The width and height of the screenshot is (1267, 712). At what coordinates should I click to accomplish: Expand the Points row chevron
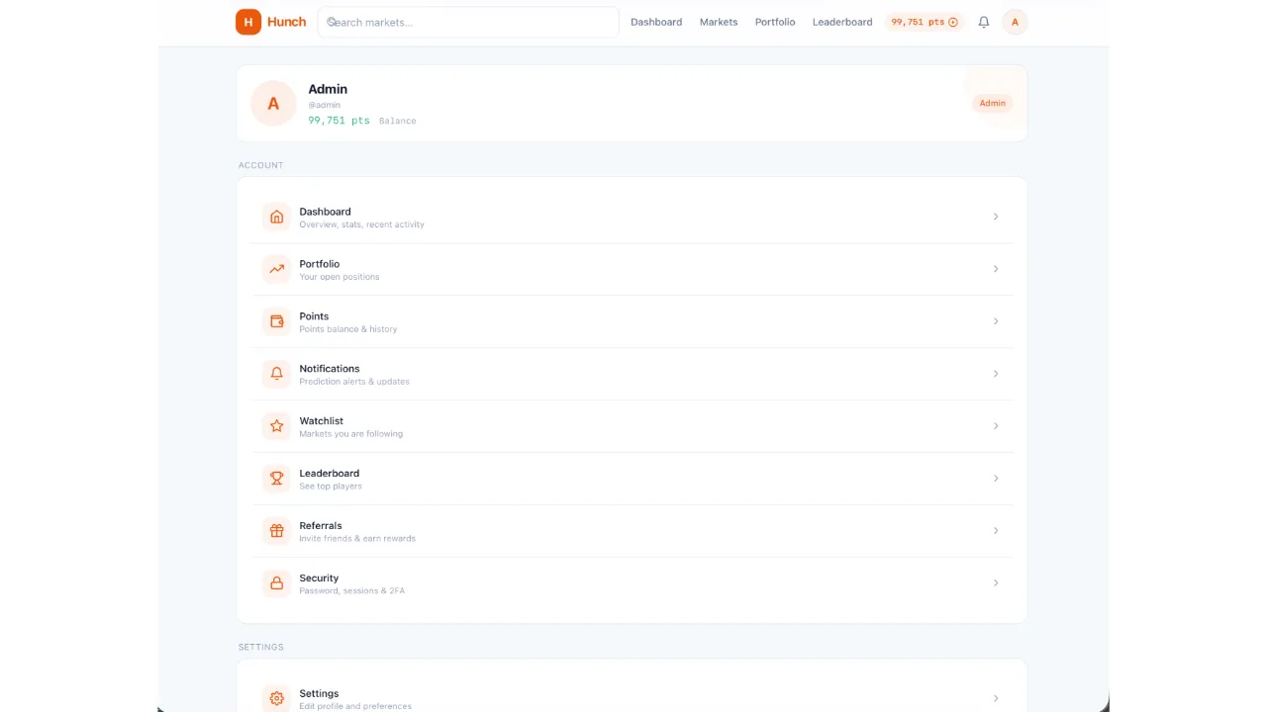pyautogui.click(x=996, y=321)
